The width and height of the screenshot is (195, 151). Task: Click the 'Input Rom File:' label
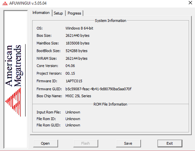(49, 112)
